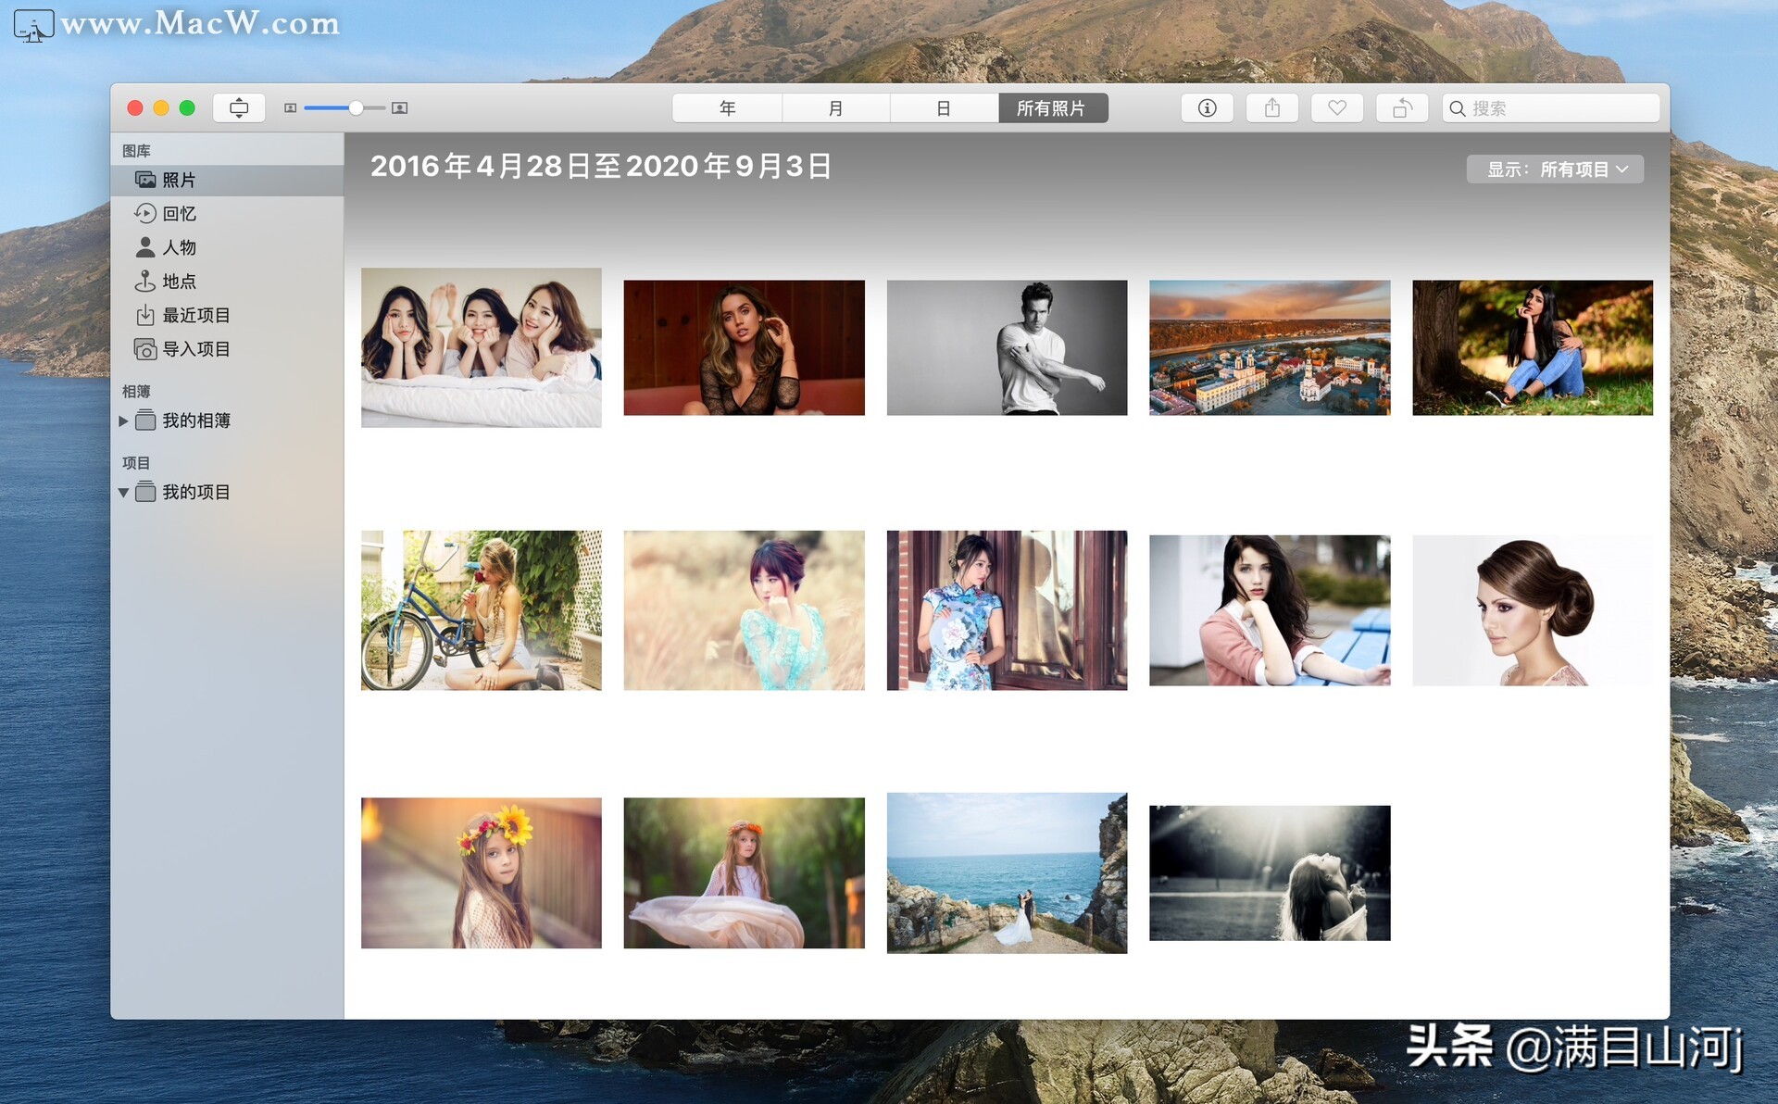Open Recents (最近项目) in sidebar
This screenshot has width=1778, height=1104.
pyautogui.click(x=195, y=316)
